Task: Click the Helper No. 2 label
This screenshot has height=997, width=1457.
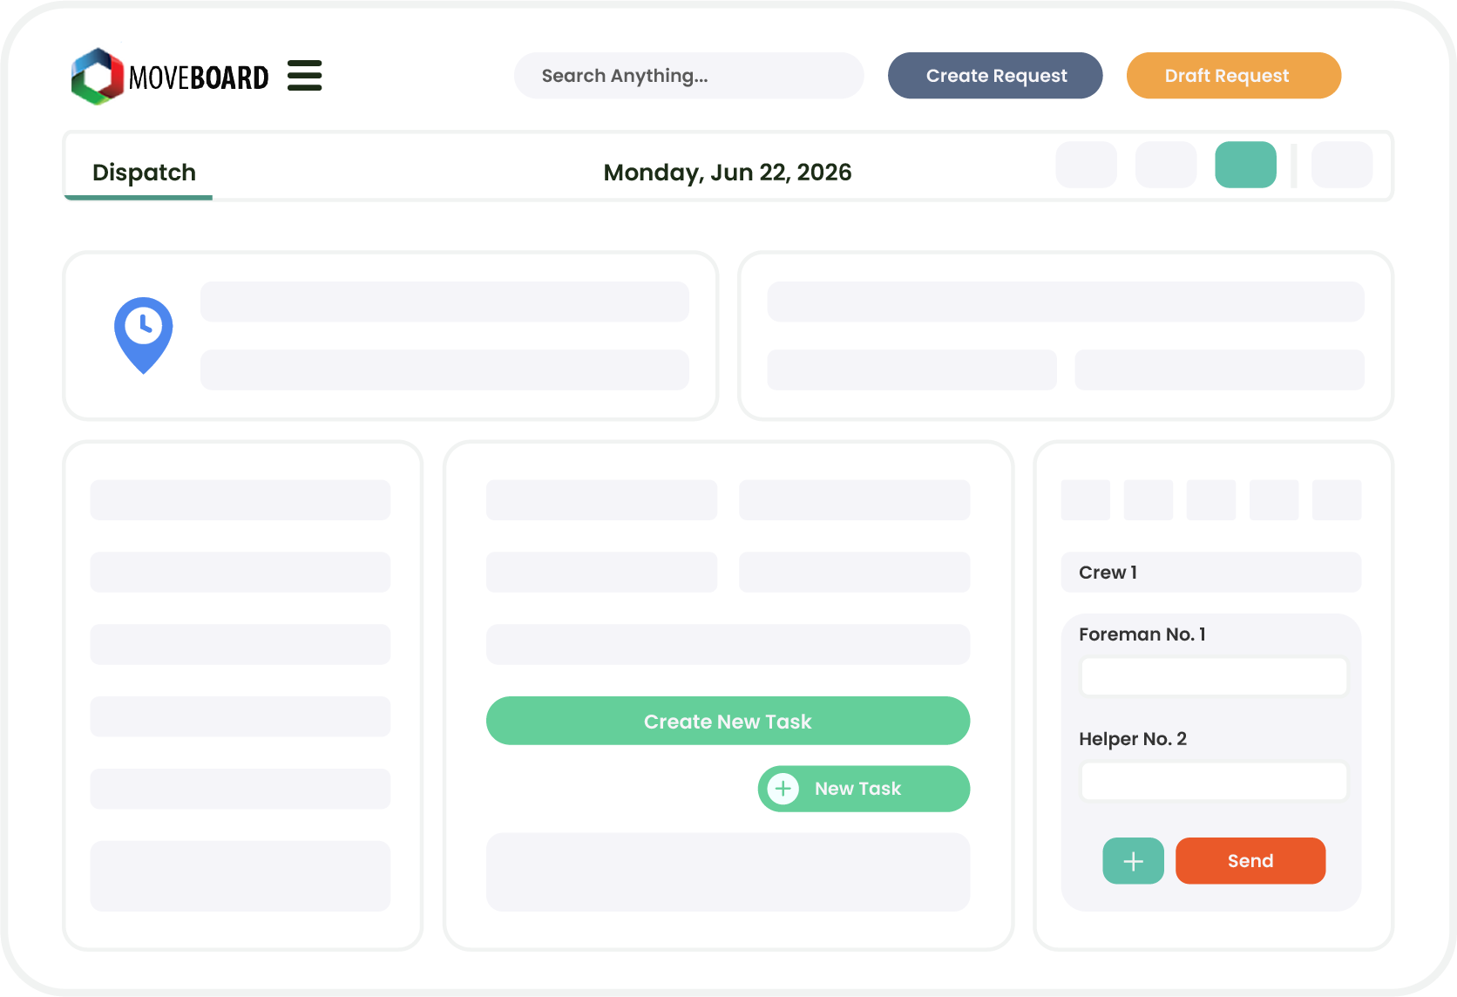Action: pyautogui.click(x=1132, y=739)
